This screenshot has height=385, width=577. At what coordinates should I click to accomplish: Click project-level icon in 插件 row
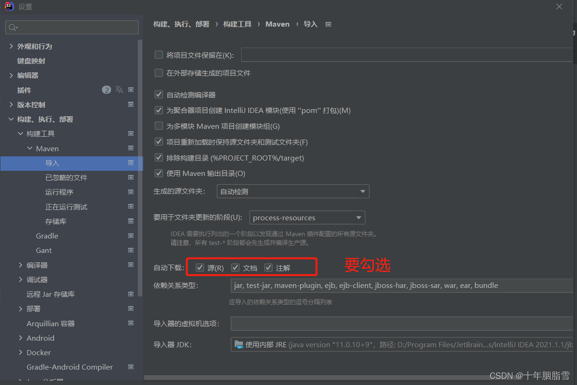[131, 90]
